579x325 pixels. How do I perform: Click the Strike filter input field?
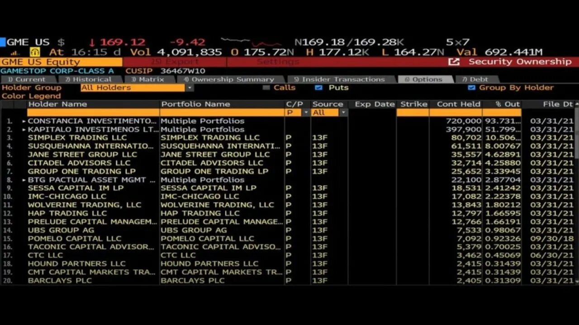point(413,112)
